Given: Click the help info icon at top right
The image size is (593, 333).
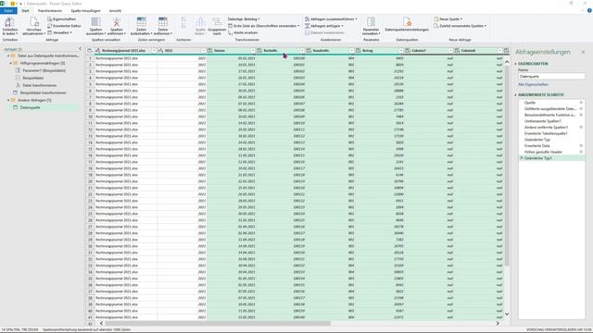Looking at the screenshot, I should coord(589,10).
